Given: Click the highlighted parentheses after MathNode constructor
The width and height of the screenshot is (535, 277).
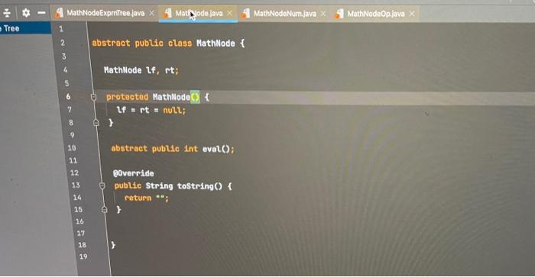Looking at the screenshot, I should click(195, 97).
